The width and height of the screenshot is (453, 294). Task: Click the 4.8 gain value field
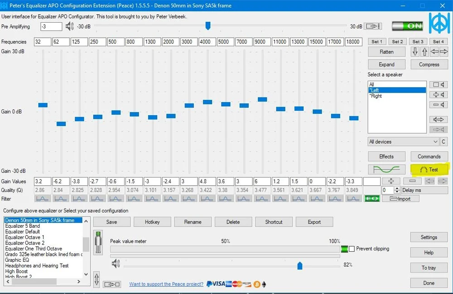pos(207,181)
